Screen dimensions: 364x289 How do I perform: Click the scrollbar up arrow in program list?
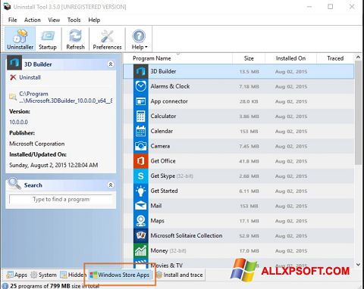[x=358, y=57]
